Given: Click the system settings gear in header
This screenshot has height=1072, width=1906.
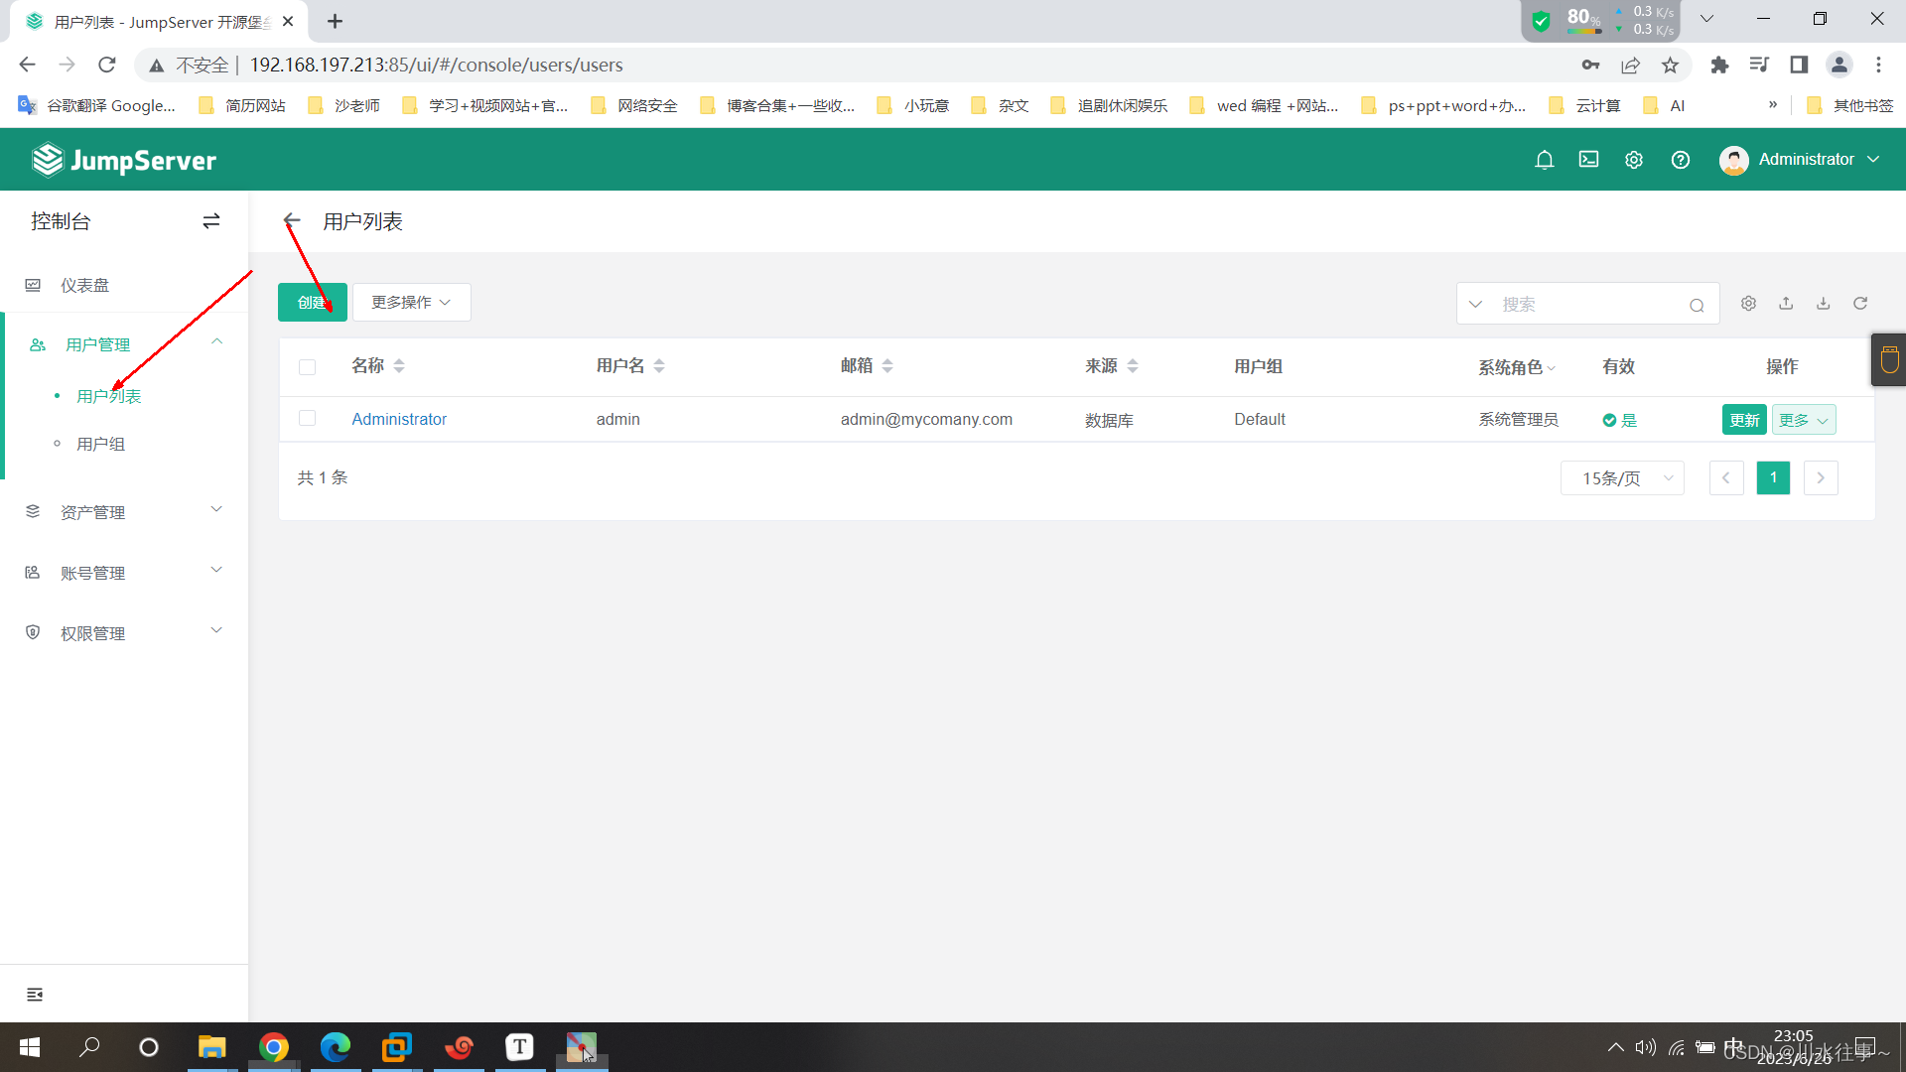Looking at the screenshot, I should 1633,160.
